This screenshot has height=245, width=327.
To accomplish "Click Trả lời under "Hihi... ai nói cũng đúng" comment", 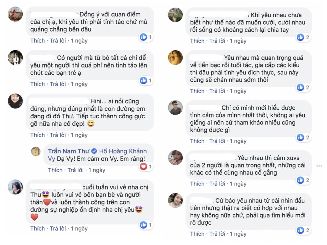I will point(58,135).
